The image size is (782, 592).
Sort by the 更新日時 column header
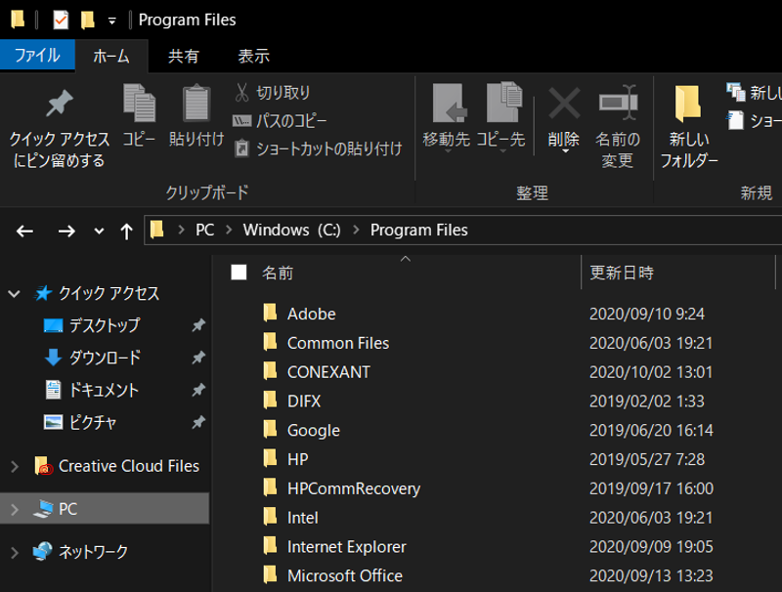click(x=622, y=273)
